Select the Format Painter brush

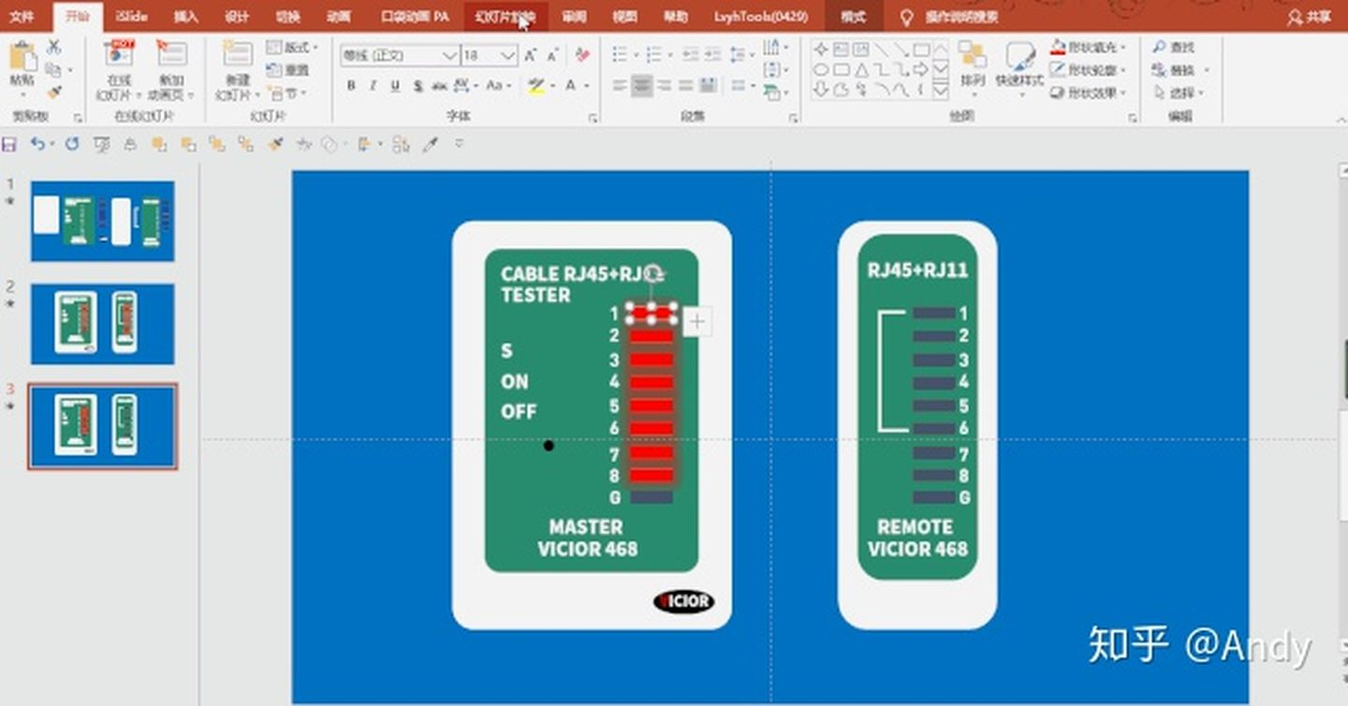point(53,92)
